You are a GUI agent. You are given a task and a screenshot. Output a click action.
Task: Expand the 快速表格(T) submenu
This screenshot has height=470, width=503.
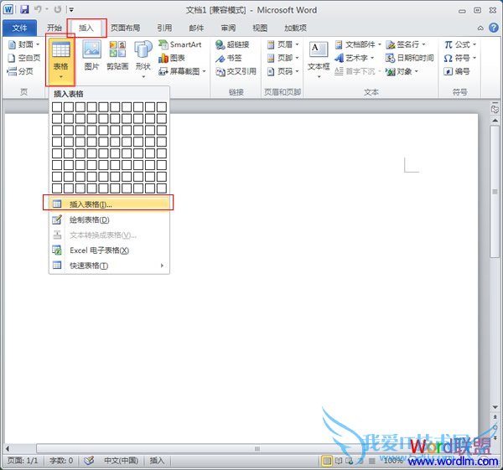click(x=109, y=266)
